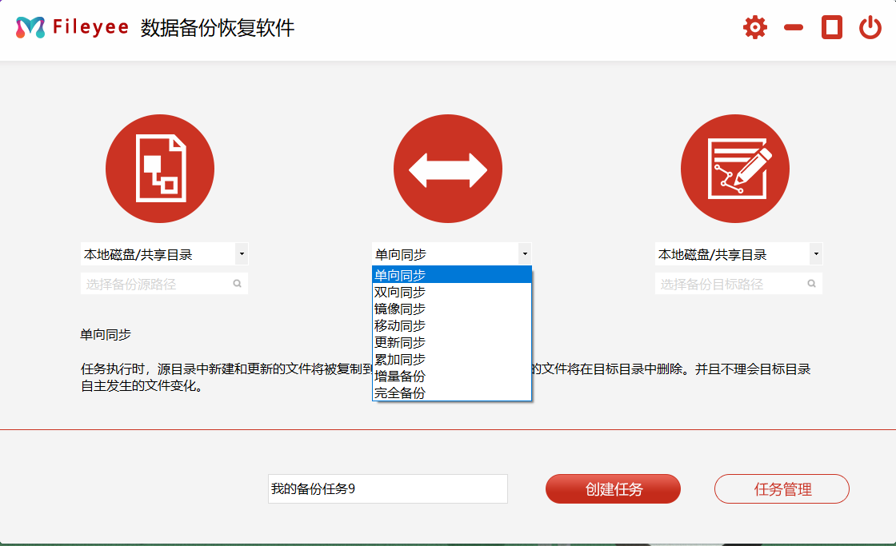Open 任务管理 task manager
896x546 pixels.
pyautogui.click(x=782, y=488)
